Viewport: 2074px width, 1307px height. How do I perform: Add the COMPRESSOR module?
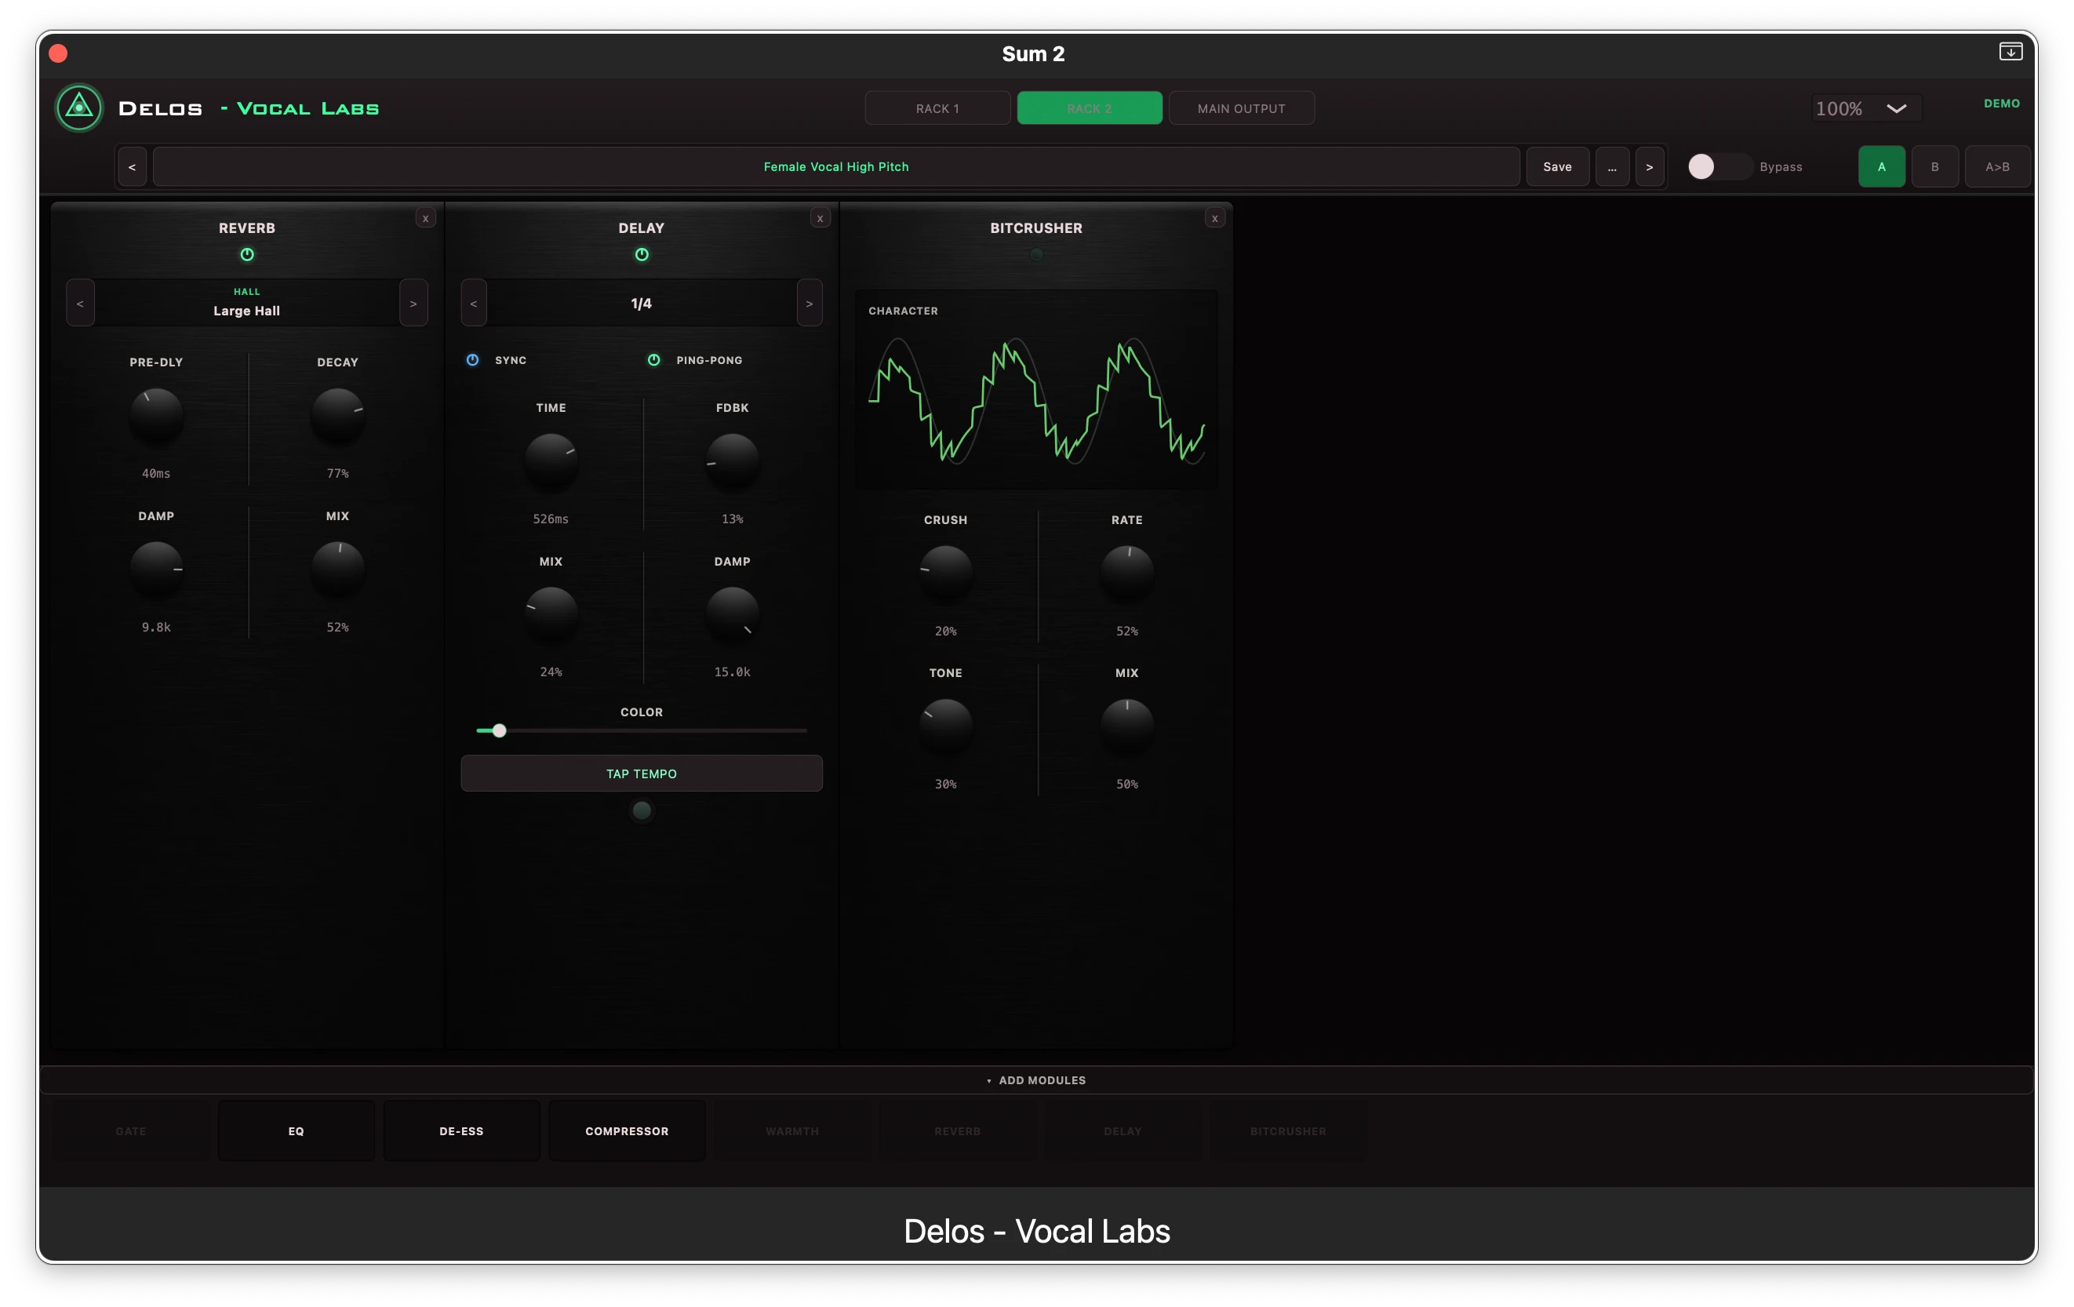pos(627,1130)
